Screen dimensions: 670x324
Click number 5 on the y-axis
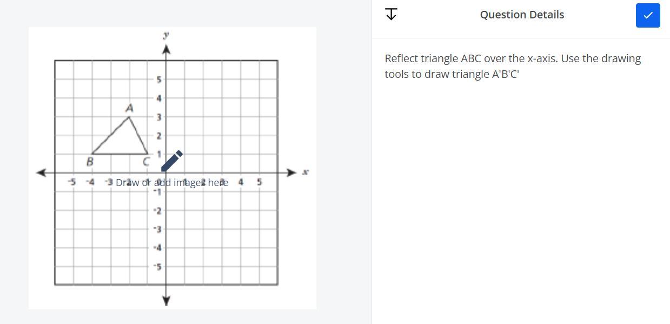[158, 80]
